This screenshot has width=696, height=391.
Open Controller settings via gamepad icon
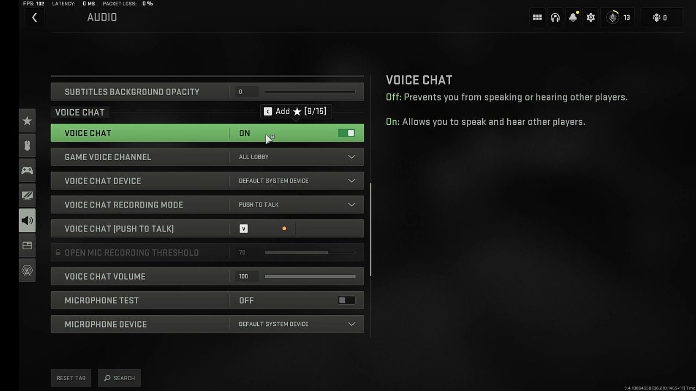27,170
